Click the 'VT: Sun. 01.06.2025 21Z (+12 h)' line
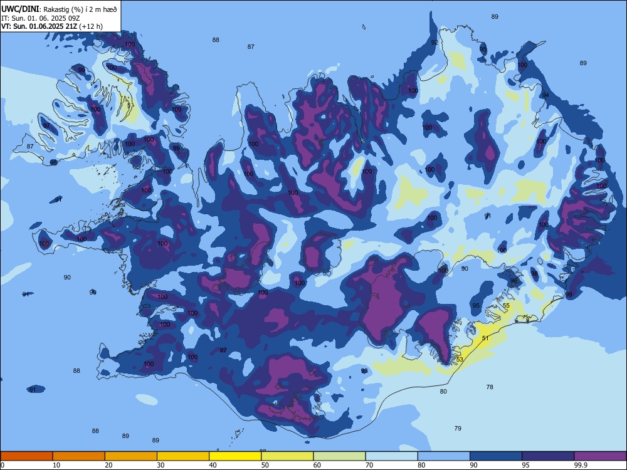Image resolution: width=627 pixels, height=470 pixels. click(x=52, y=26)
